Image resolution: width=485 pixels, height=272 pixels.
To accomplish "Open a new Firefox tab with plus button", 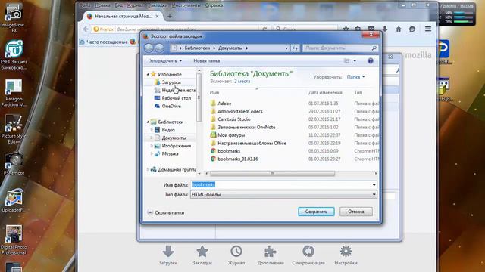I will (x=170, y=17).
